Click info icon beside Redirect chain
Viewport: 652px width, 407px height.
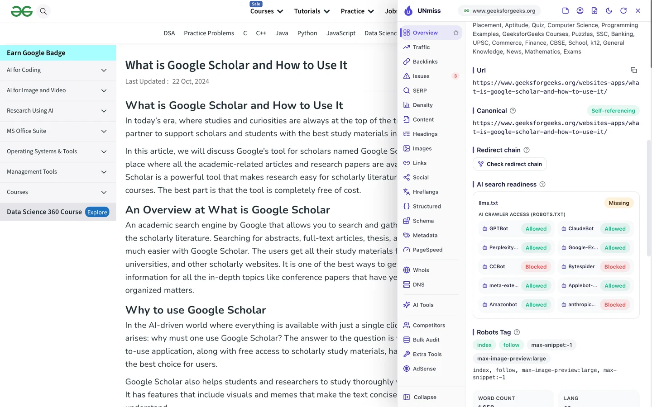pos(527,150)
